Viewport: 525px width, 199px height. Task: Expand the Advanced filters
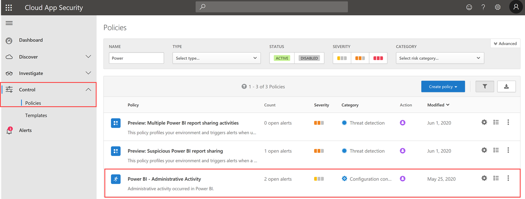(505, 44)
